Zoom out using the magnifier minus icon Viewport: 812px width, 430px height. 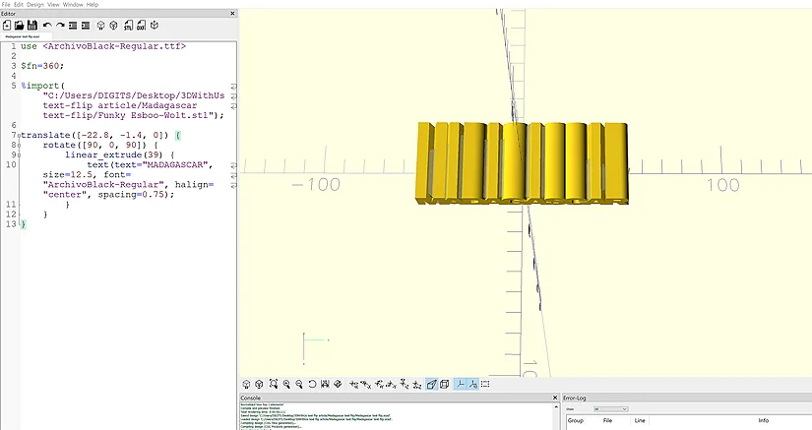click(299, 384)
